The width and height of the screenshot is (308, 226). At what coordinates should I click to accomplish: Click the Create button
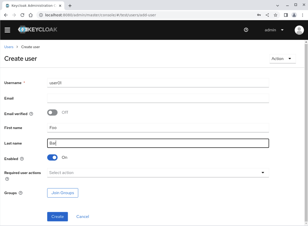[x=57, y=217]
